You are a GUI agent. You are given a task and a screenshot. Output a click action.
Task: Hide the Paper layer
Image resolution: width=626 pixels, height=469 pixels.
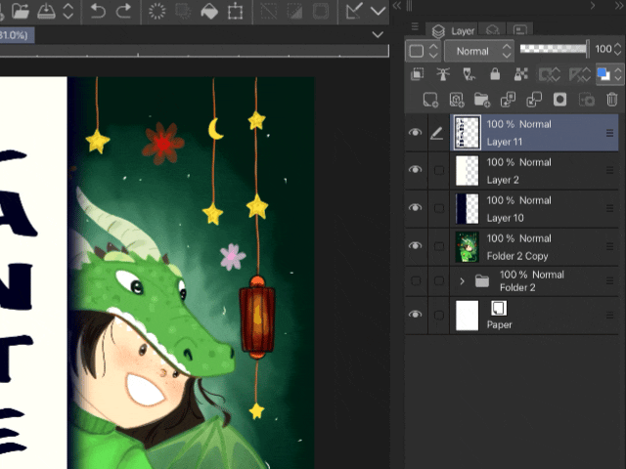click(417, 315)
